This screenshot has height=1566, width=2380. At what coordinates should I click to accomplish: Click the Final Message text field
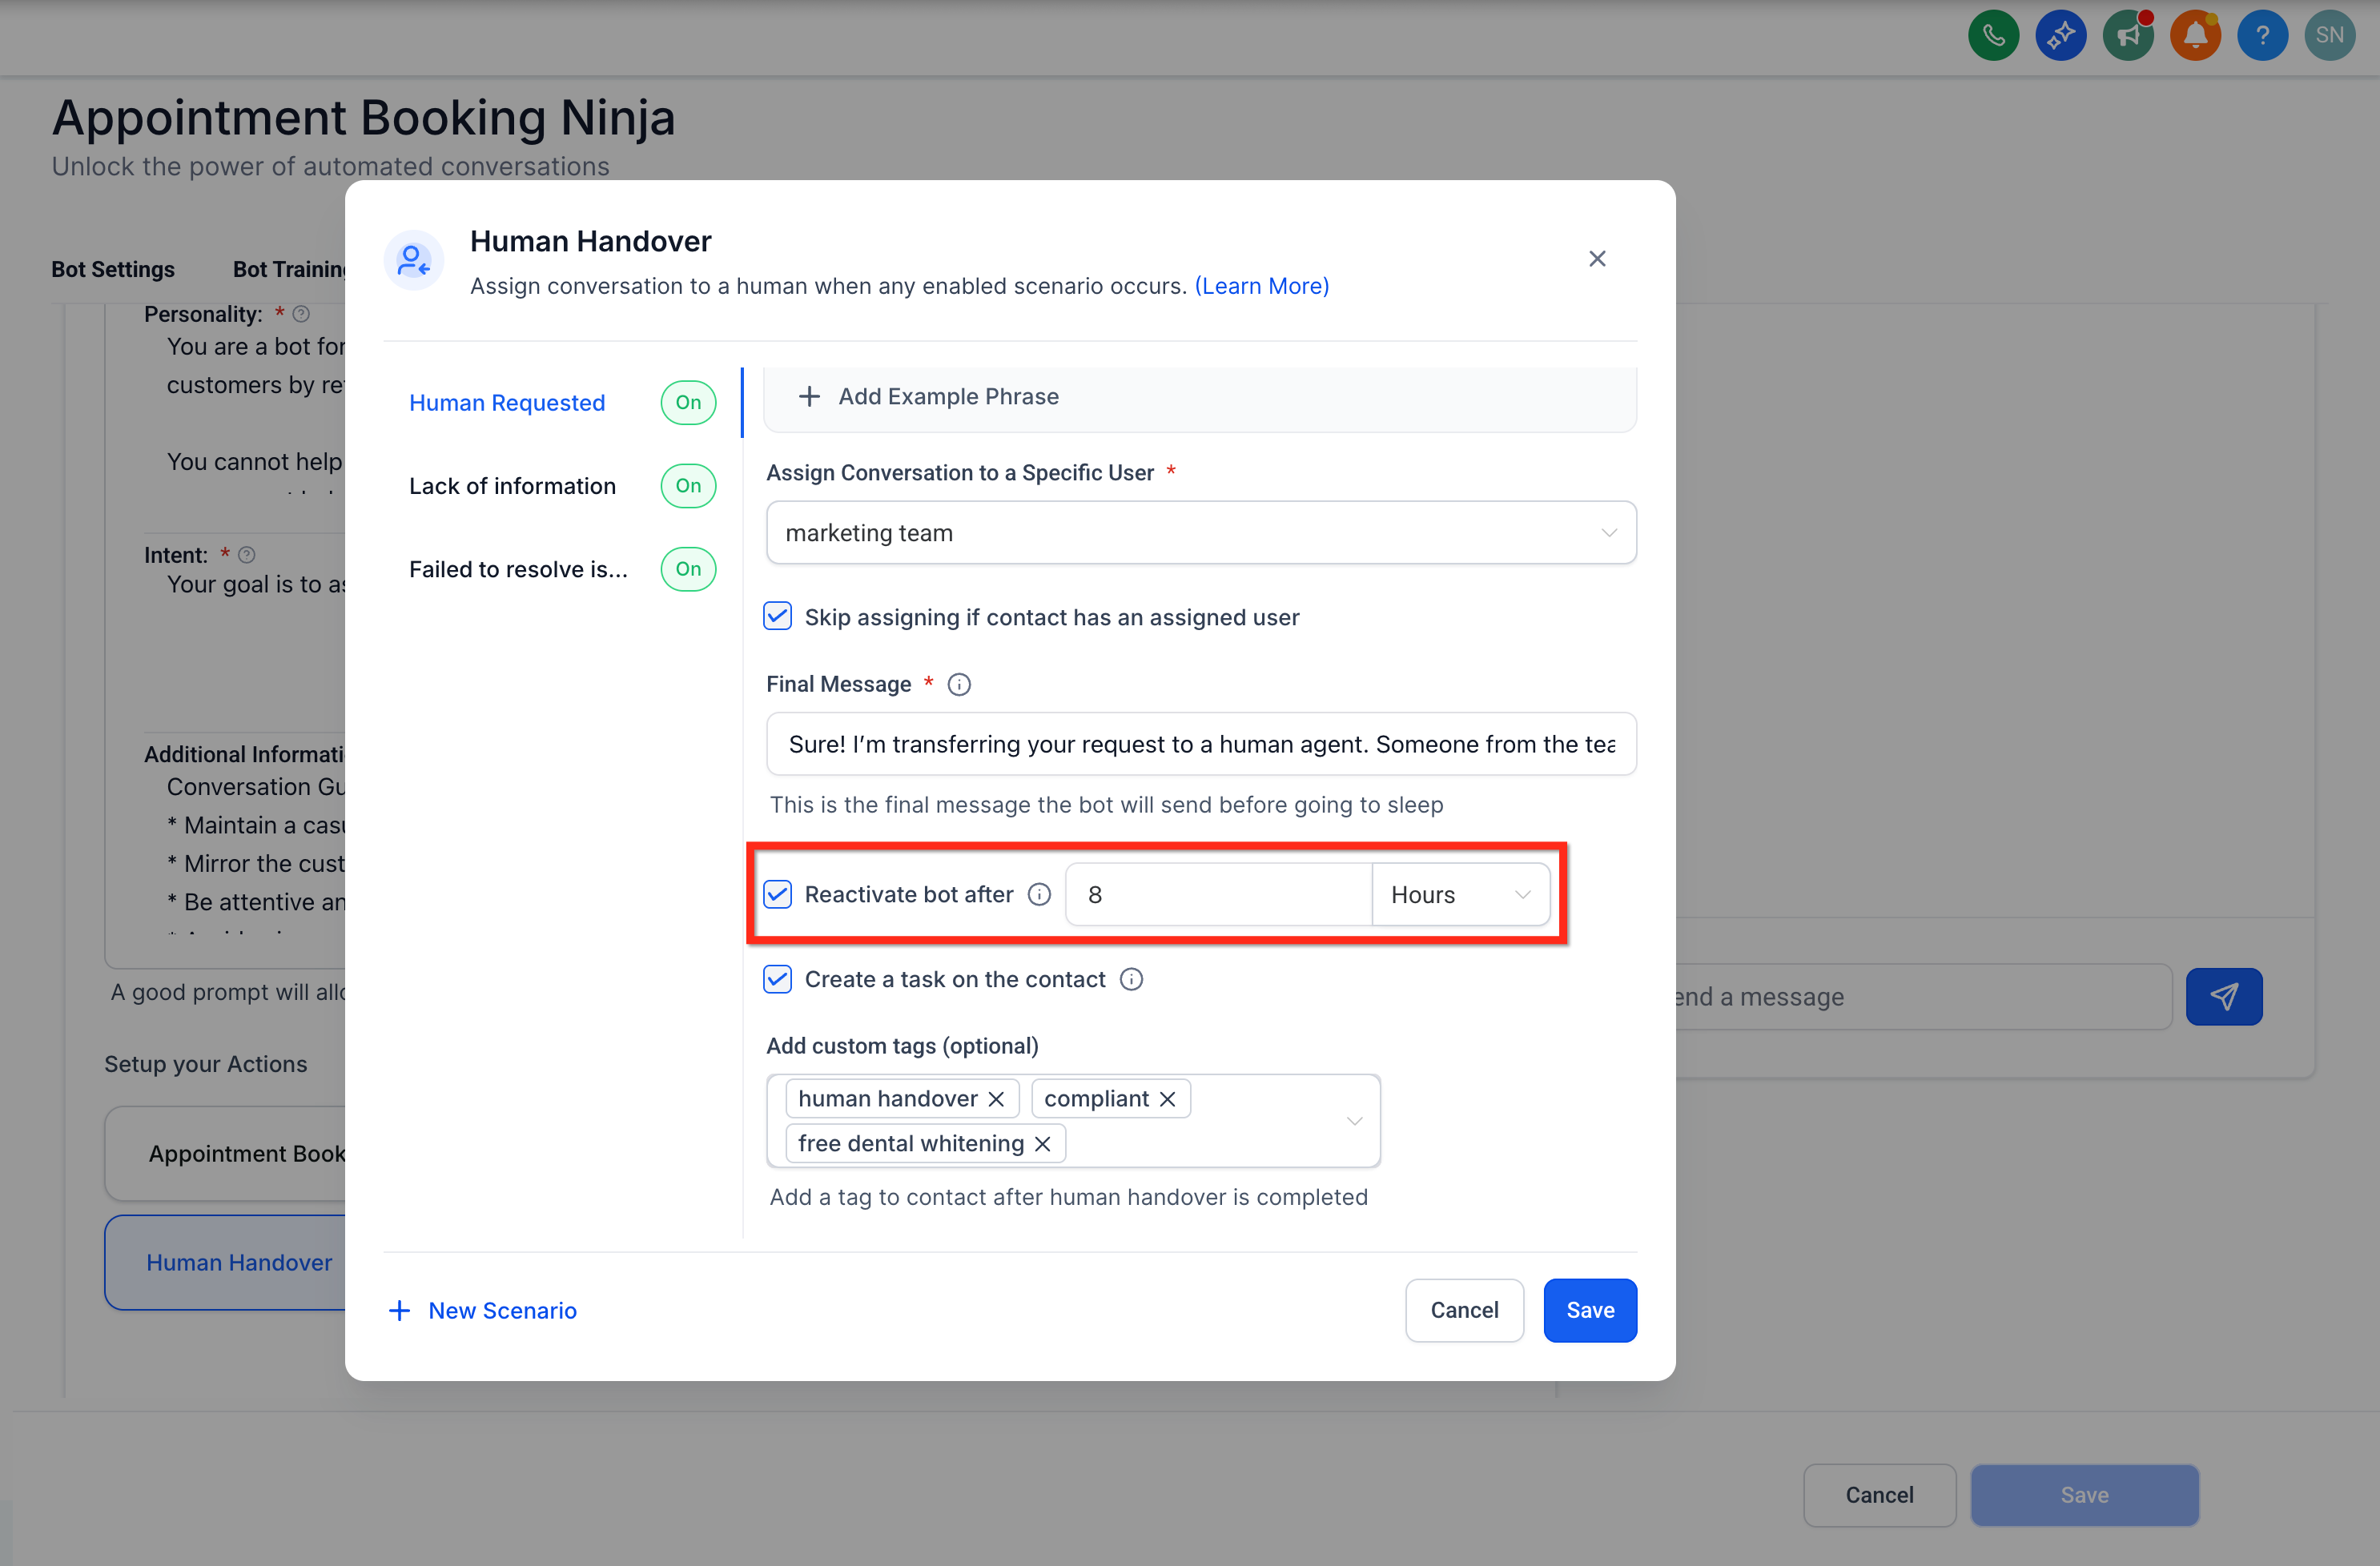click(x=1201, y=744)
